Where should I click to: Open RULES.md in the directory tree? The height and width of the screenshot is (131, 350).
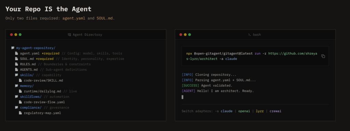point(28,64)
